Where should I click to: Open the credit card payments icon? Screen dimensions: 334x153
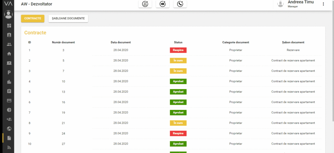click(9, 100)
